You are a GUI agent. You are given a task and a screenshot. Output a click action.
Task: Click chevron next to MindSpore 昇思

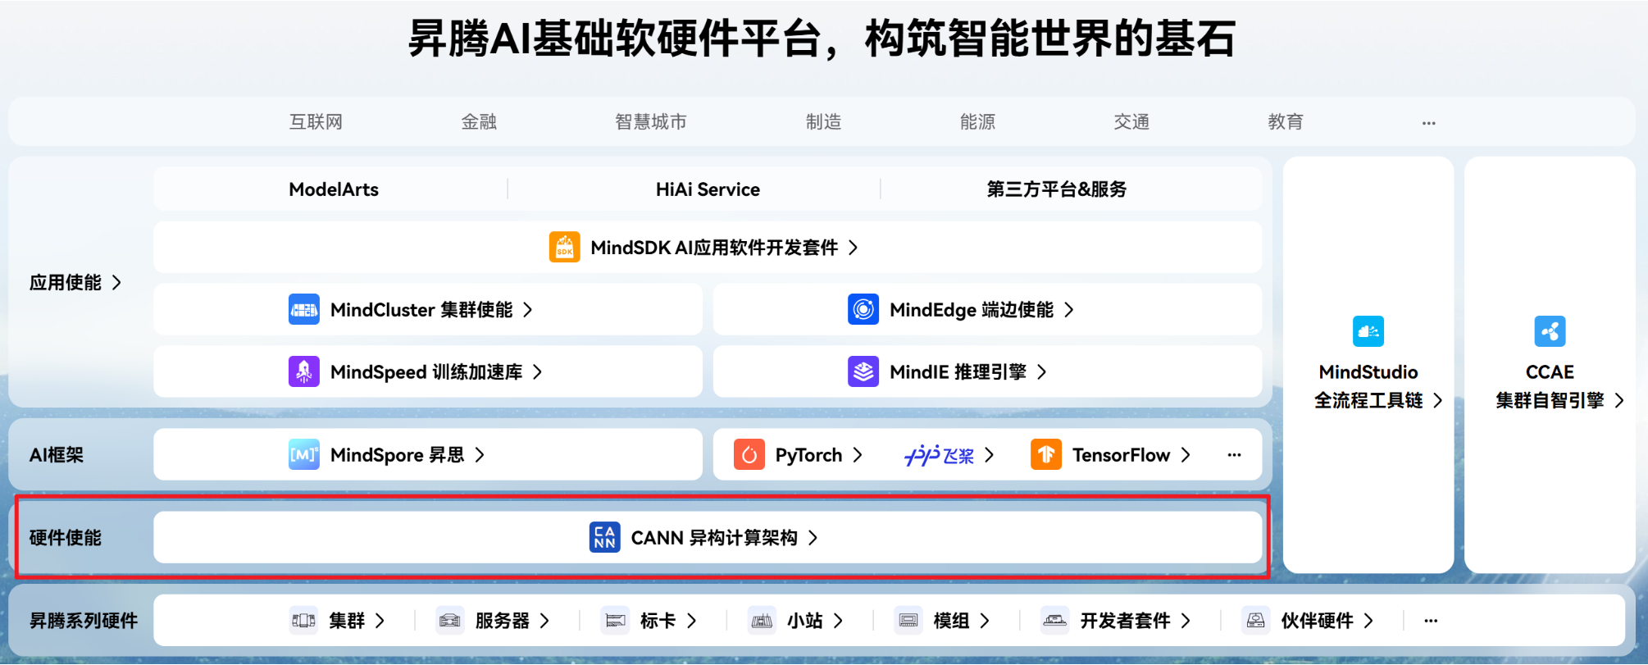point(480,455)
